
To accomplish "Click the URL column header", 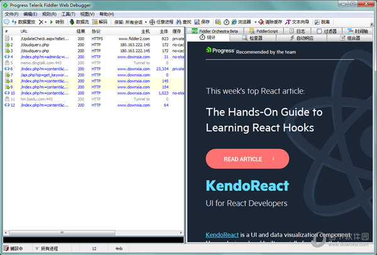I will click(45, 31).
